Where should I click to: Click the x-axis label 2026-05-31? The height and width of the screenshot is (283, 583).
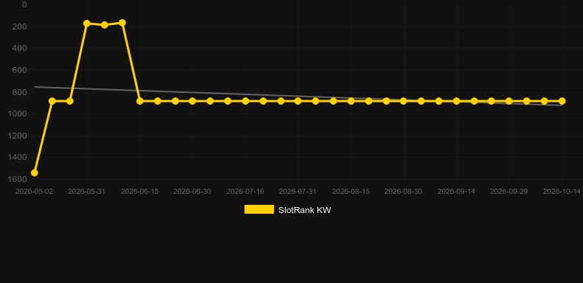(x=86, y=192)
